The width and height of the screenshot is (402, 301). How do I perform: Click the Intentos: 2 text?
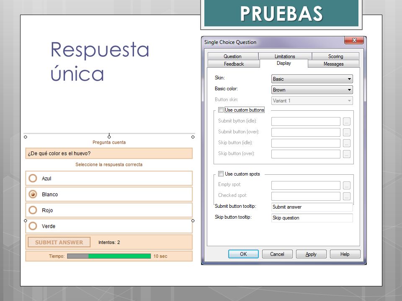click(109, 242)
